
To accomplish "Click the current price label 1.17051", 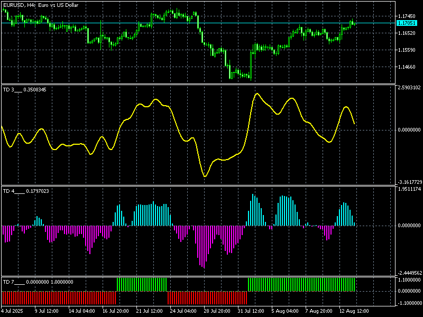I will [x=407, y=23].
